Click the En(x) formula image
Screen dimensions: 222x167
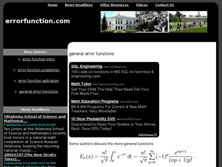[x=137, y=157]
